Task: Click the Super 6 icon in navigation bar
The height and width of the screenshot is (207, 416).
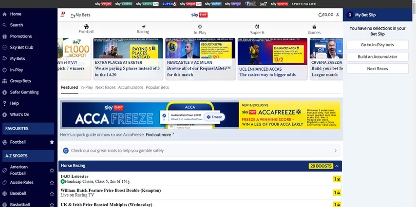Action: 257,26
